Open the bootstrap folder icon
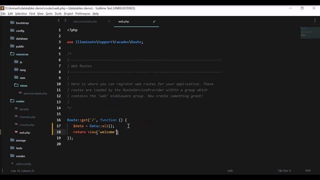The image size is (320, 180). click(x=12, y=22)
